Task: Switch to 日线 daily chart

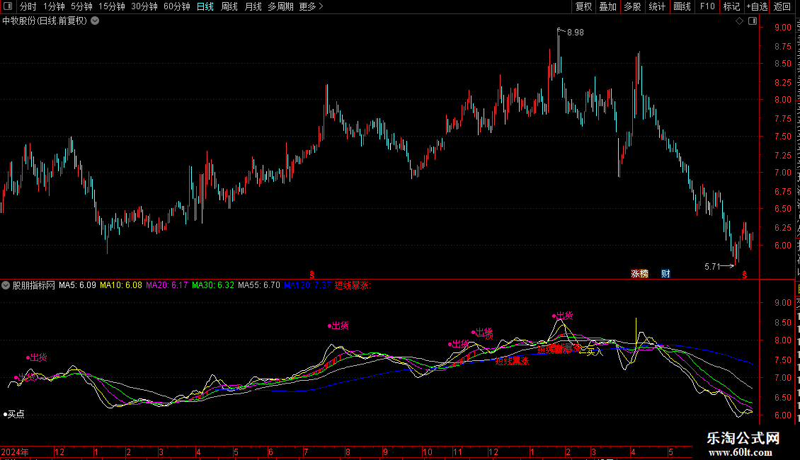Action: (x=205, y=6)
